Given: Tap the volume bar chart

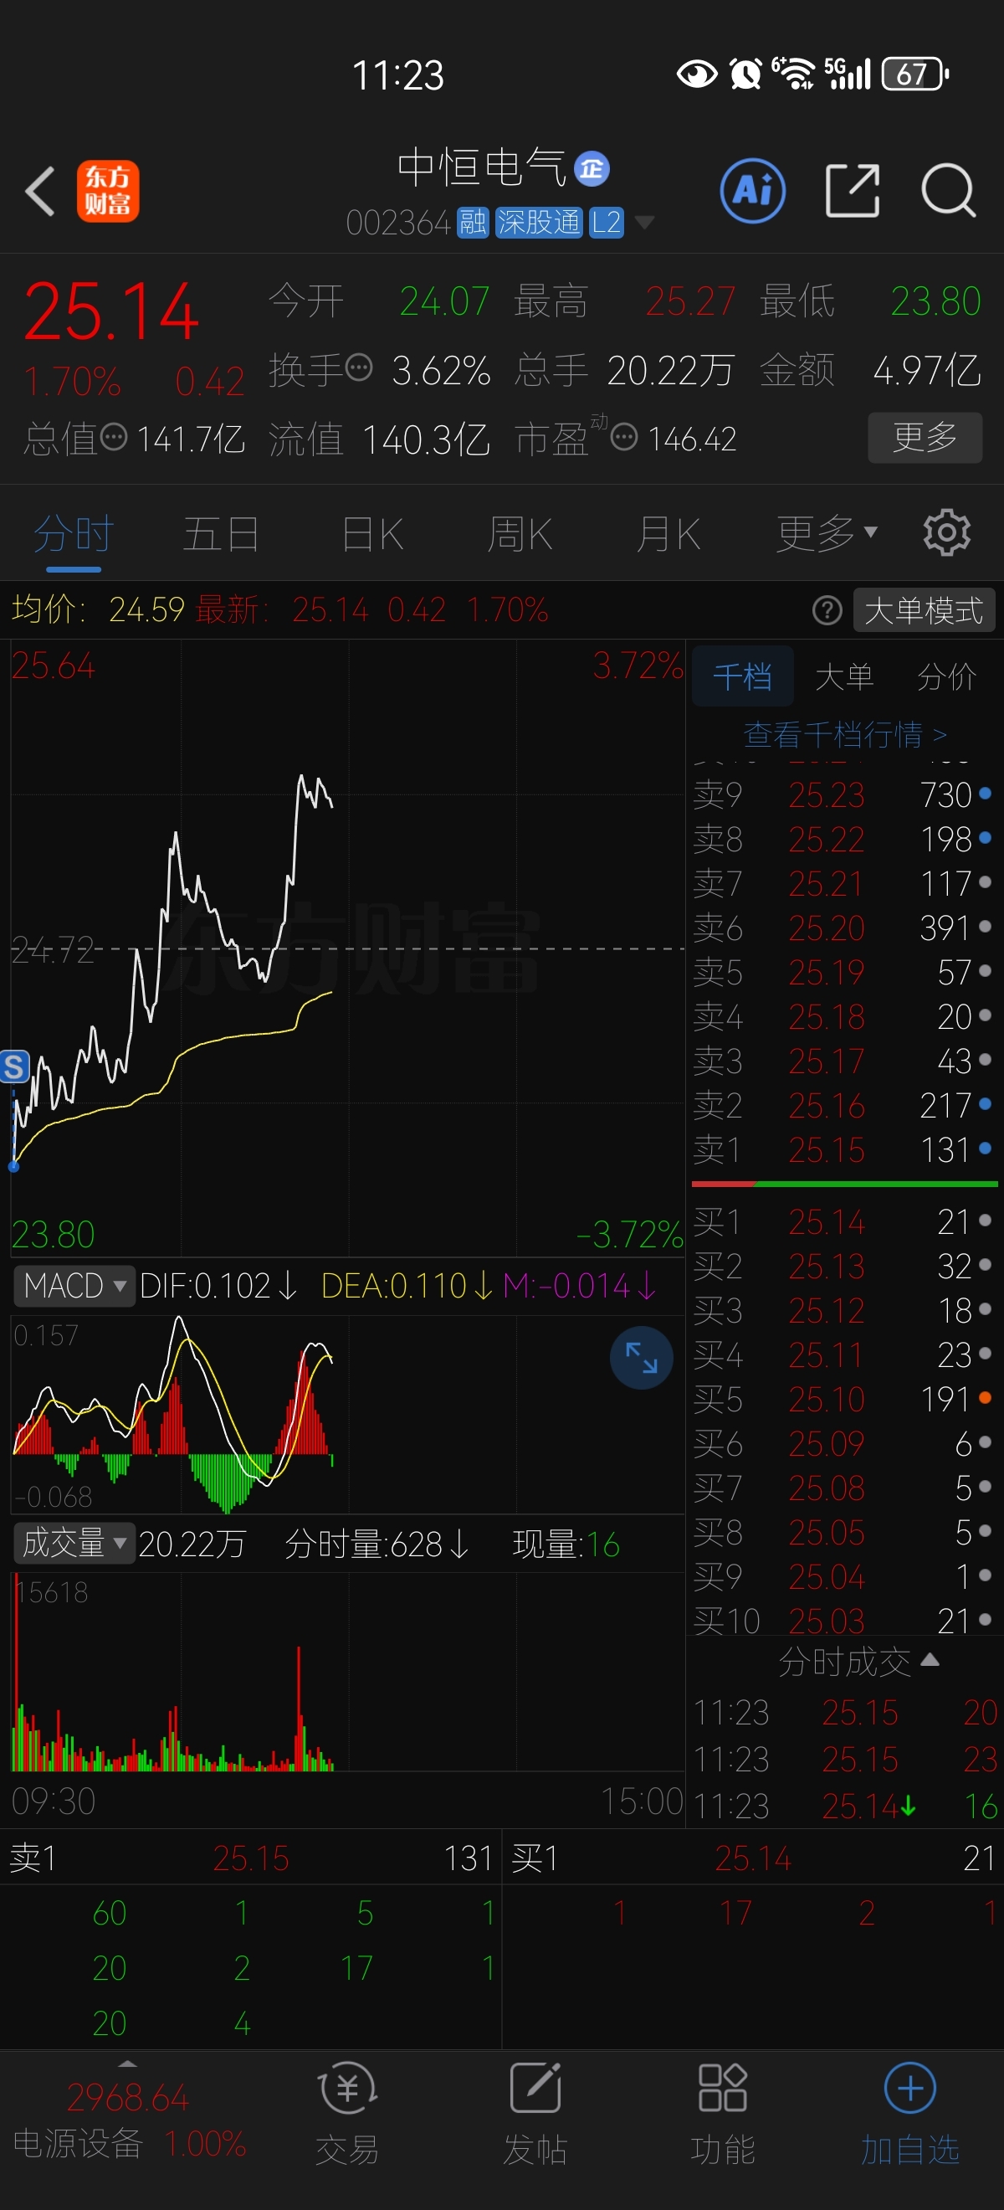Looking at the screenshot, I should coord(347,1671).
